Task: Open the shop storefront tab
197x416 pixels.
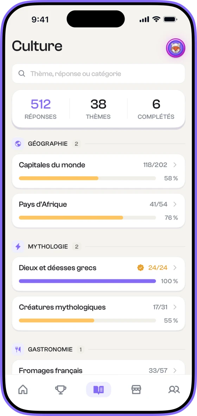Action: pos(136,389)
